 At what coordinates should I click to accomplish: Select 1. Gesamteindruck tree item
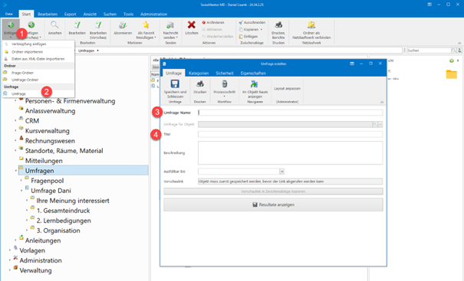pos(64,211)
